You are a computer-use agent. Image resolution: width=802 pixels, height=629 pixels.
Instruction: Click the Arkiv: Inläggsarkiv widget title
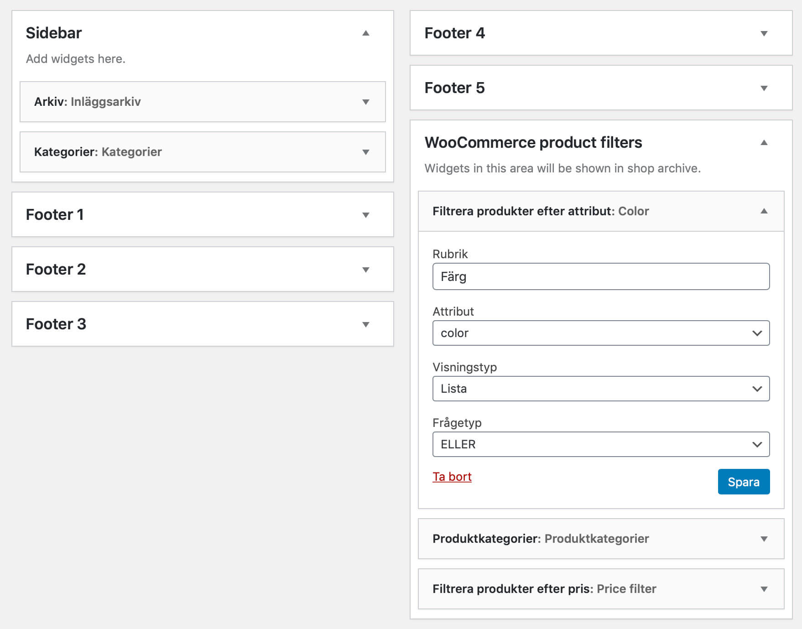pyautogui.click(x=88, y=101)
